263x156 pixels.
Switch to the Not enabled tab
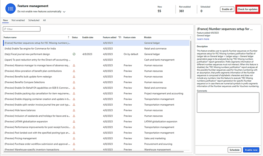pos(18,20)
